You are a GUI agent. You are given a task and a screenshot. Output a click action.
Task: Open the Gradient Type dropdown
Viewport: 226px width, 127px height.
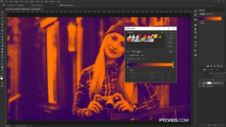[144, 55]
